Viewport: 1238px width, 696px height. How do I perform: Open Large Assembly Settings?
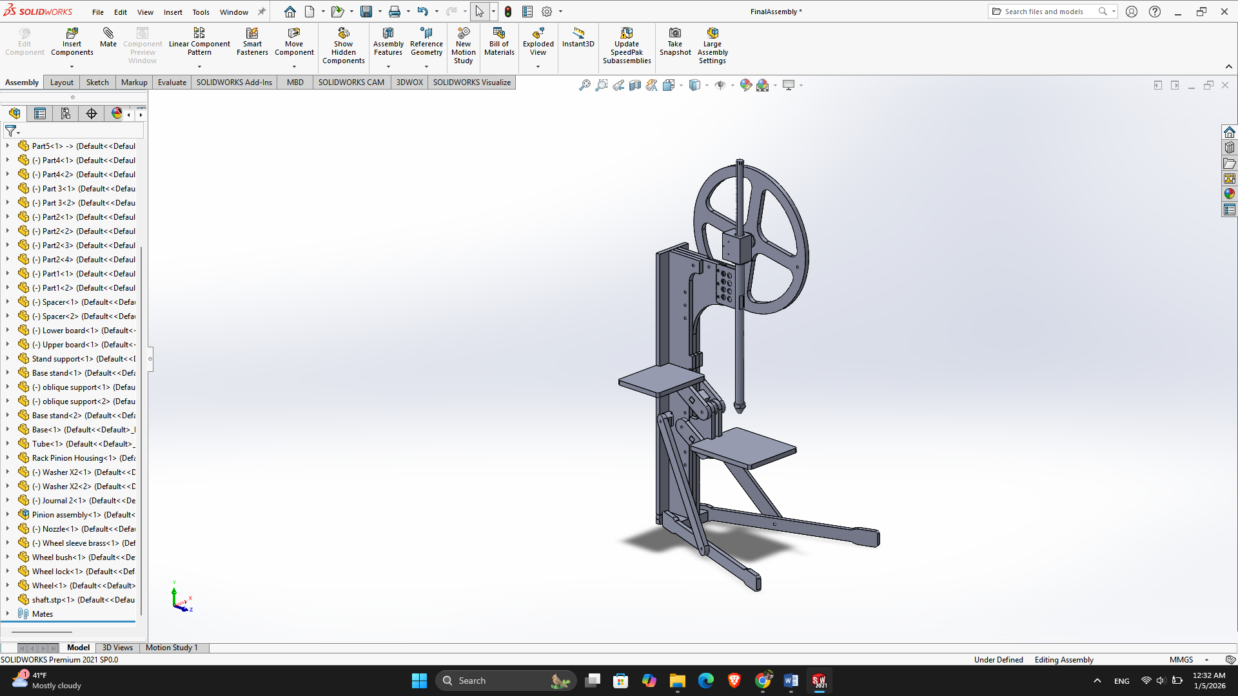pos(712,40)
